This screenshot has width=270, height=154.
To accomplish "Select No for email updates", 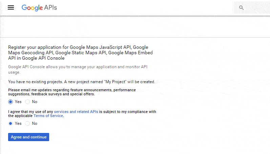I will pos(27,102).
